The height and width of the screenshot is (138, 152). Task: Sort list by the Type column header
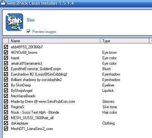click(125, 41)
